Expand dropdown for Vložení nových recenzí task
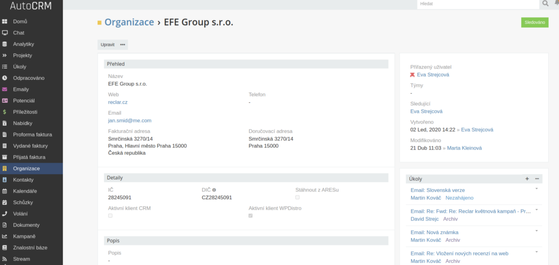The width and height of the screenshot is (559, 265). pos(537,252)
